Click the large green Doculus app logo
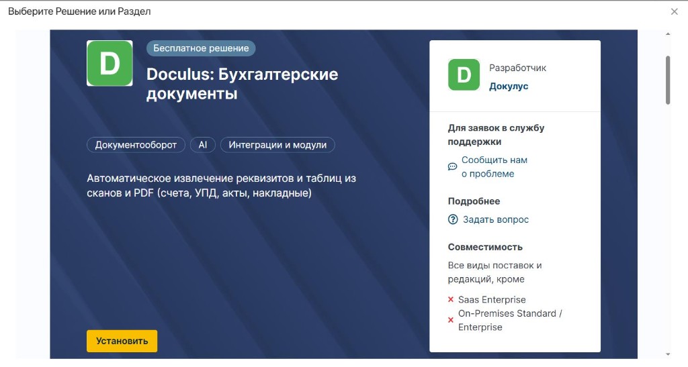688x367 pixels. (x=110, y=63)
